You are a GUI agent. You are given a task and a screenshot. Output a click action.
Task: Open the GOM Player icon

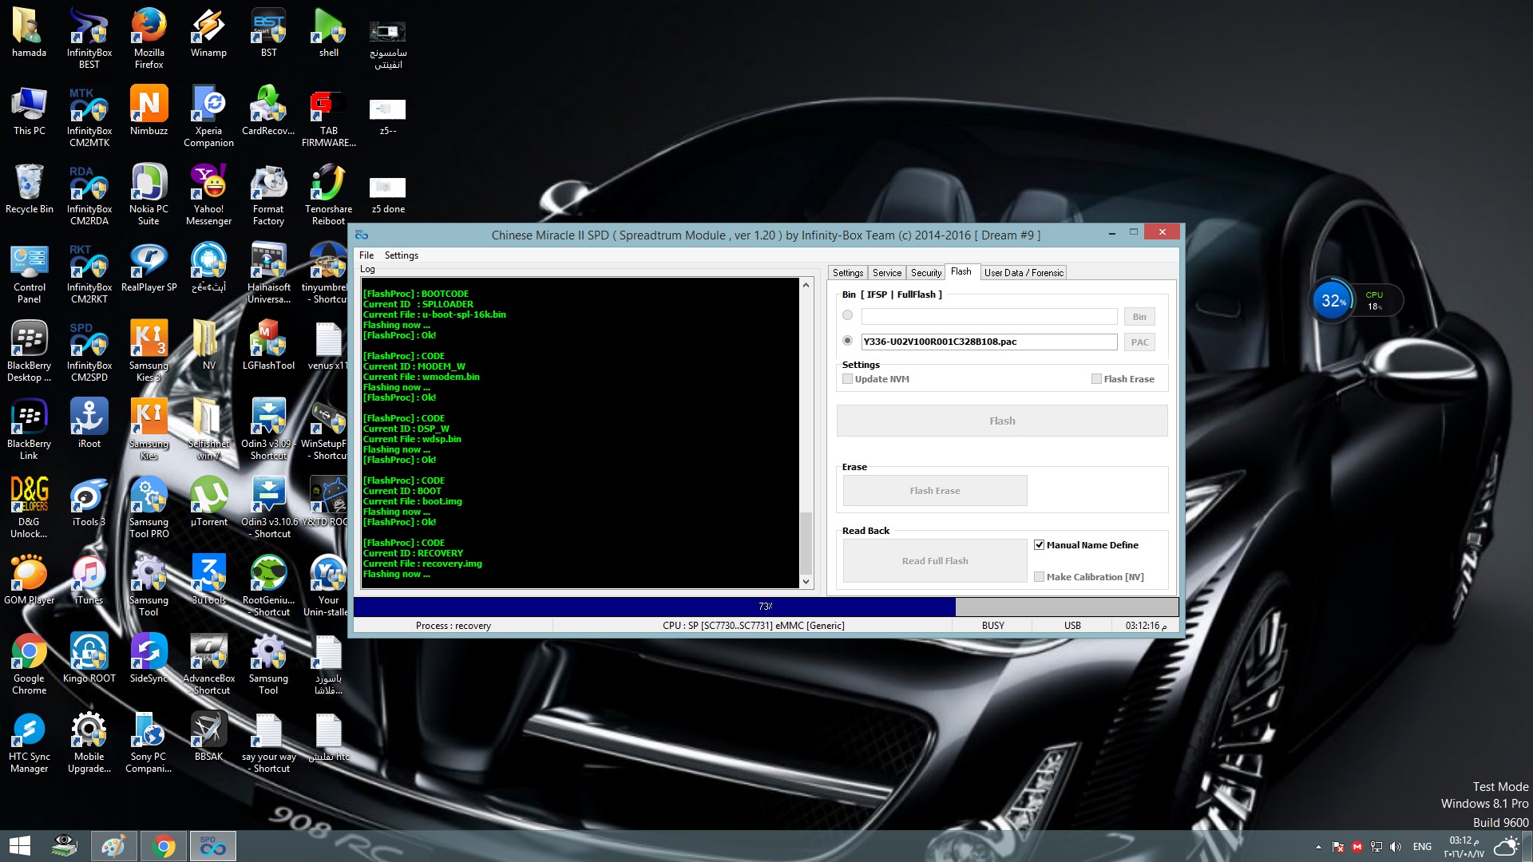[29, 579]
